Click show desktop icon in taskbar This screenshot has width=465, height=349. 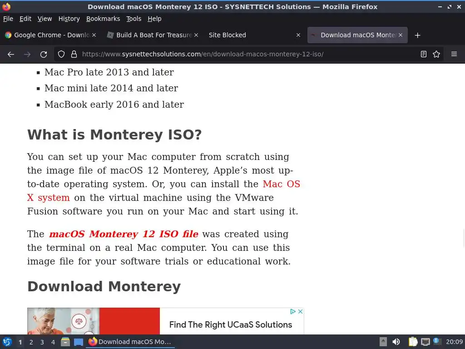(x=78, y=342)
